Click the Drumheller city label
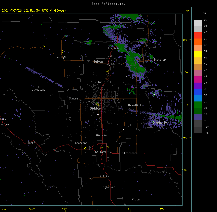 (x=161, y=123)
